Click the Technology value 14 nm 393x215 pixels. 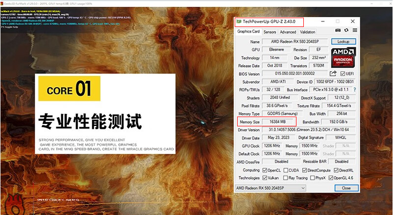pos(275,58)
